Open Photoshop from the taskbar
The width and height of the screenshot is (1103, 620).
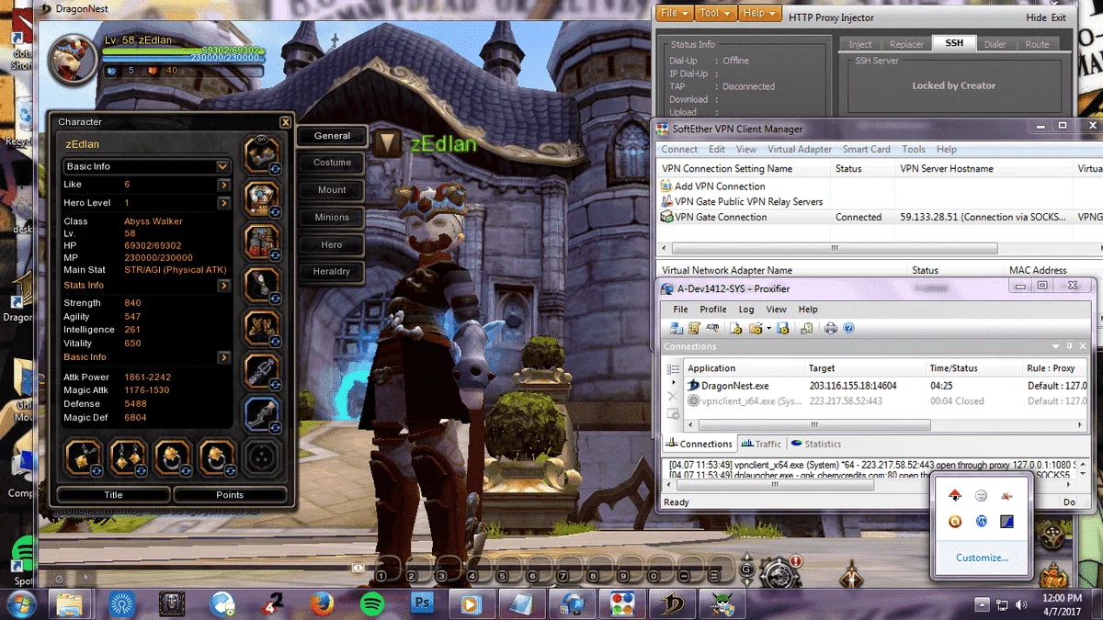tap(423, 604)
